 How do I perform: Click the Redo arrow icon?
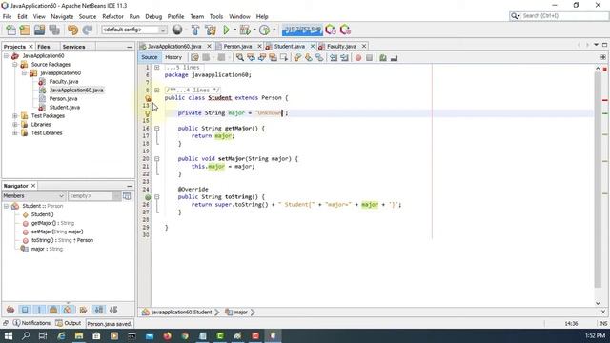point(88,30)
